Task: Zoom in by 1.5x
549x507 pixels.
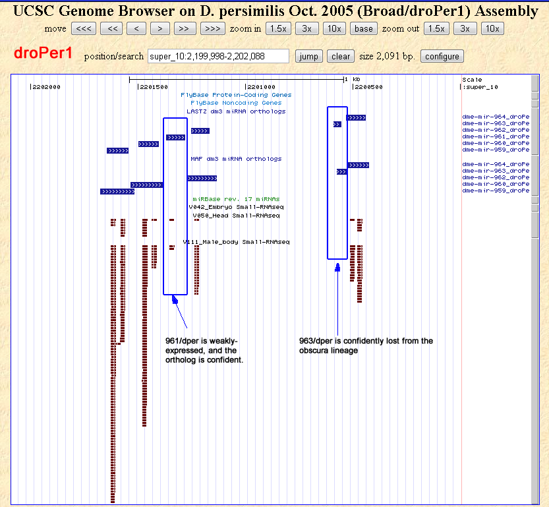Action: (279, 28)
